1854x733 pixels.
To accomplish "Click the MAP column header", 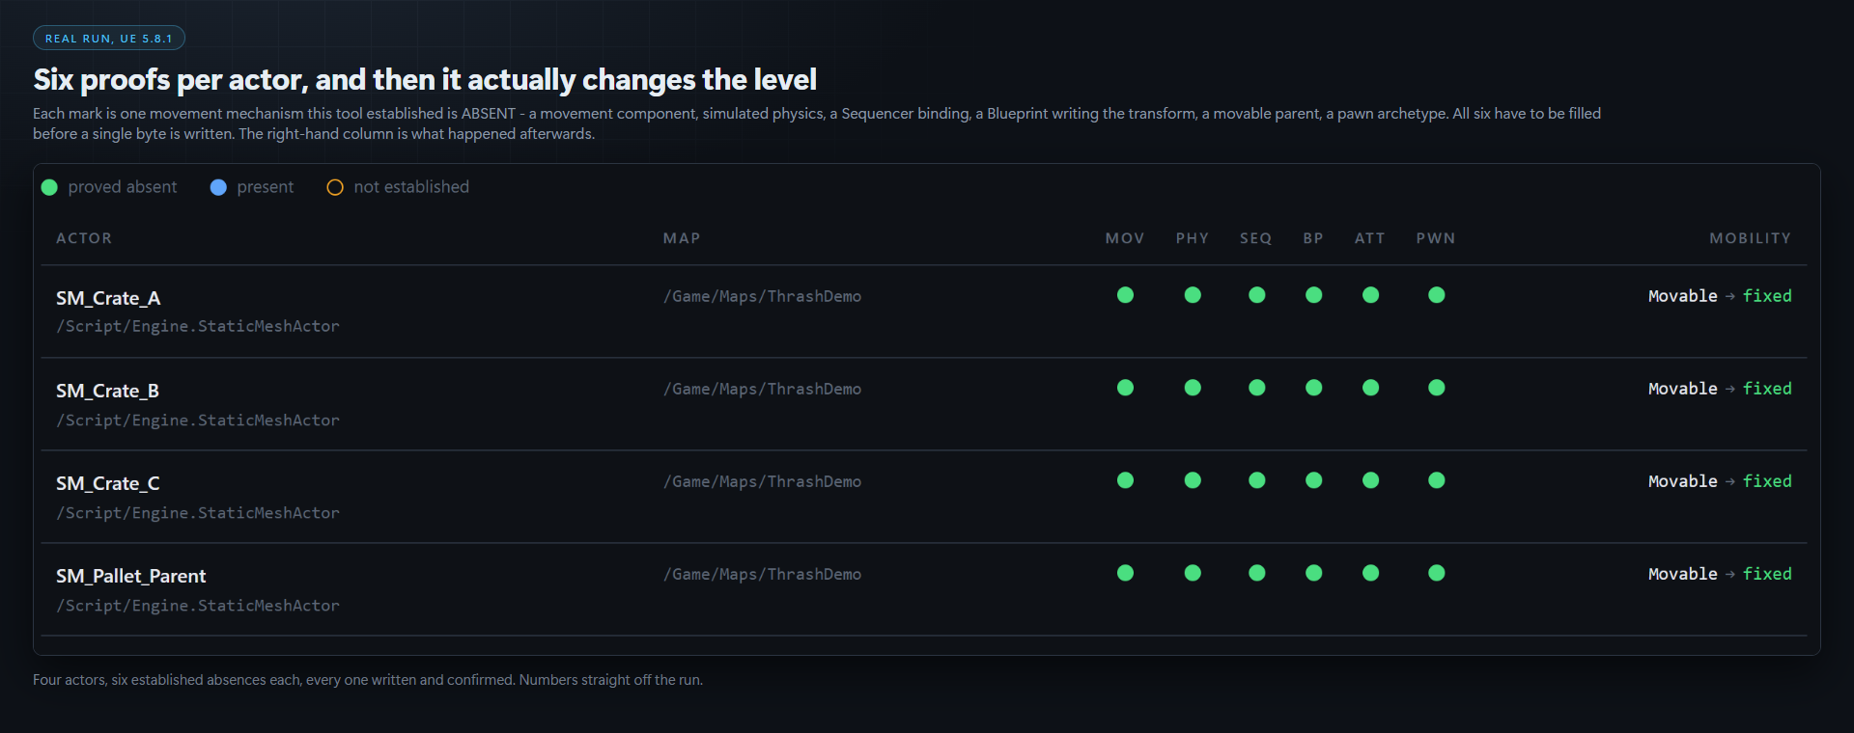I will click(x=682, y=238).
